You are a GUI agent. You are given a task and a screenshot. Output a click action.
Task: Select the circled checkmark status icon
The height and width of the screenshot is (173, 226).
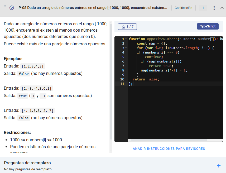[x=12, y=8]
